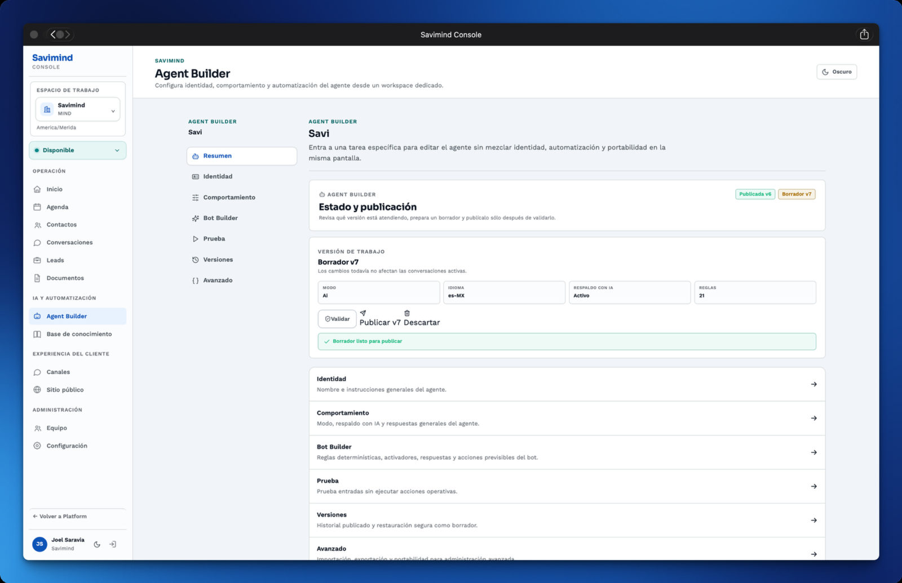Toggle theme with moon icon near user profile
This screenshot has height=583, width=902.
pos(97,544)
